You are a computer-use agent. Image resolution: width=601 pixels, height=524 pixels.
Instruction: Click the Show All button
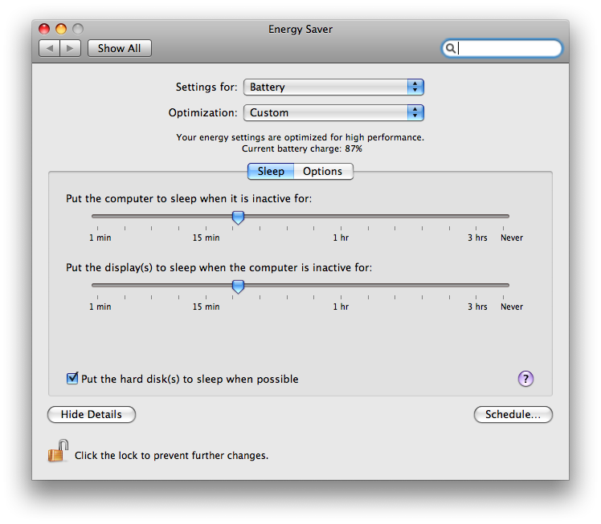pyautogui.click(x=119, y=48)
